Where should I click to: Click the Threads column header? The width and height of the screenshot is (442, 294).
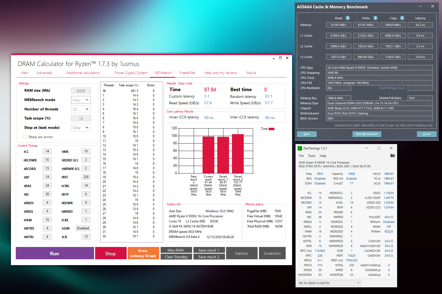[x=108, y=85]
